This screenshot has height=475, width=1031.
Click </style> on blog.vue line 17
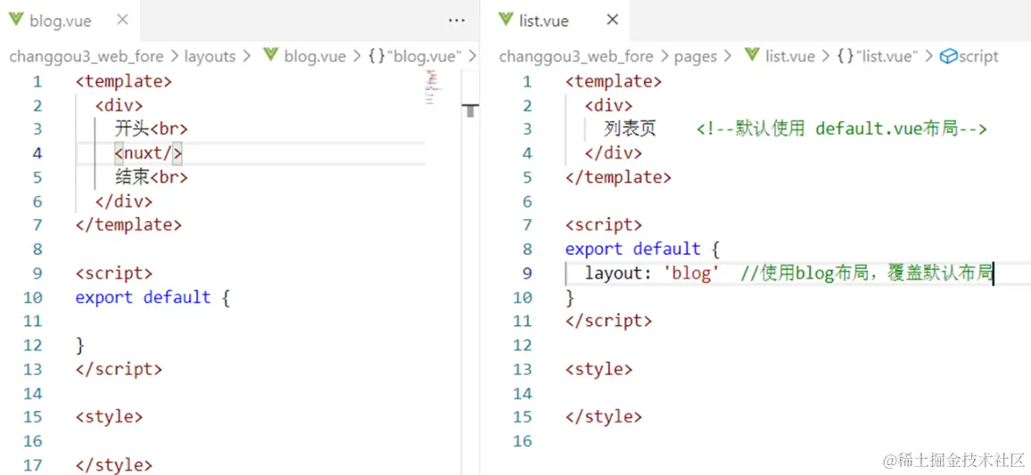[114, 464]
